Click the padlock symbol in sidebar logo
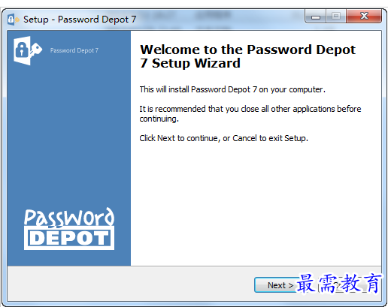388x307 pixels. 22,50
